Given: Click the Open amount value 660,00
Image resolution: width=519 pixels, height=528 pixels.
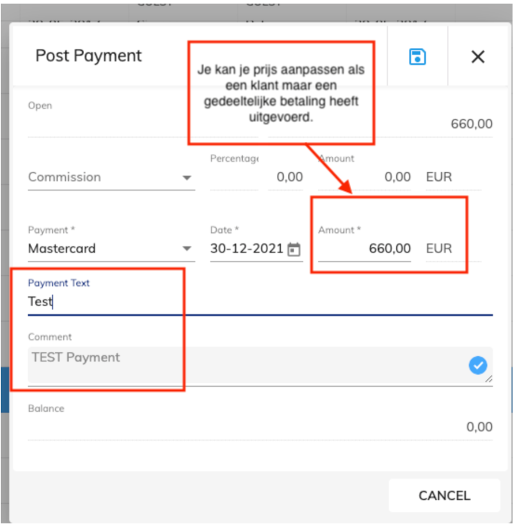Looking at the screenshot, I should (x=471, y=124).
